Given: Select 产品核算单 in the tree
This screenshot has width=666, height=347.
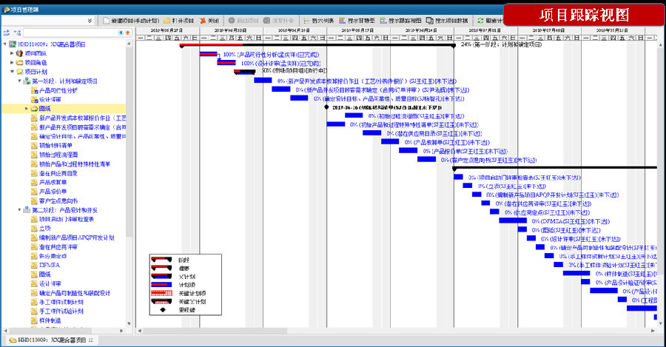Looking at the screenshot, I should coord(53,182).
